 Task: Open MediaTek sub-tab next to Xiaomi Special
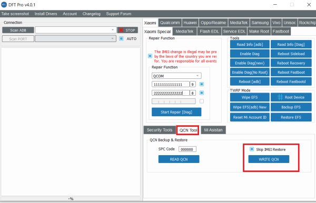click(184, 32)
